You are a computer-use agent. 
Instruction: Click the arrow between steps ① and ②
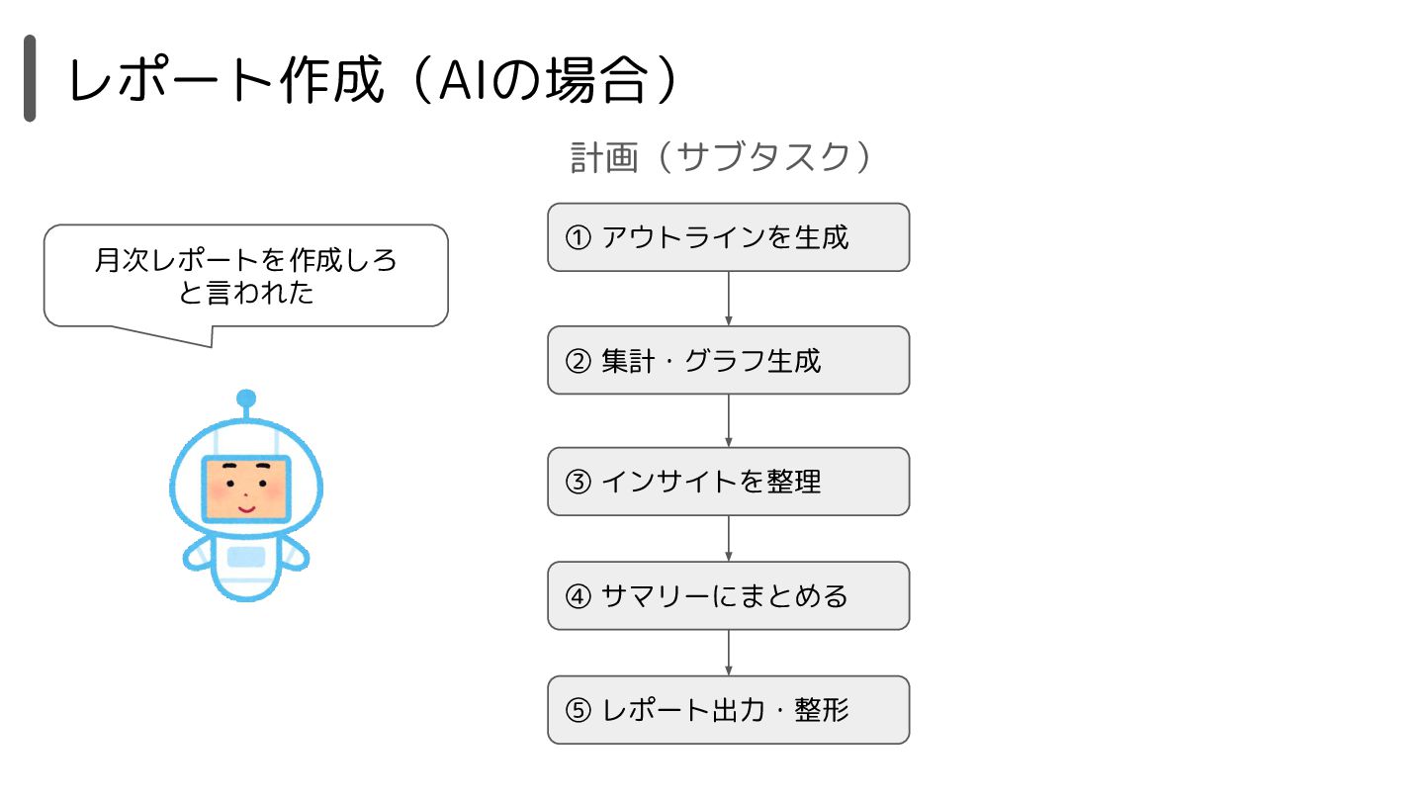729,299
